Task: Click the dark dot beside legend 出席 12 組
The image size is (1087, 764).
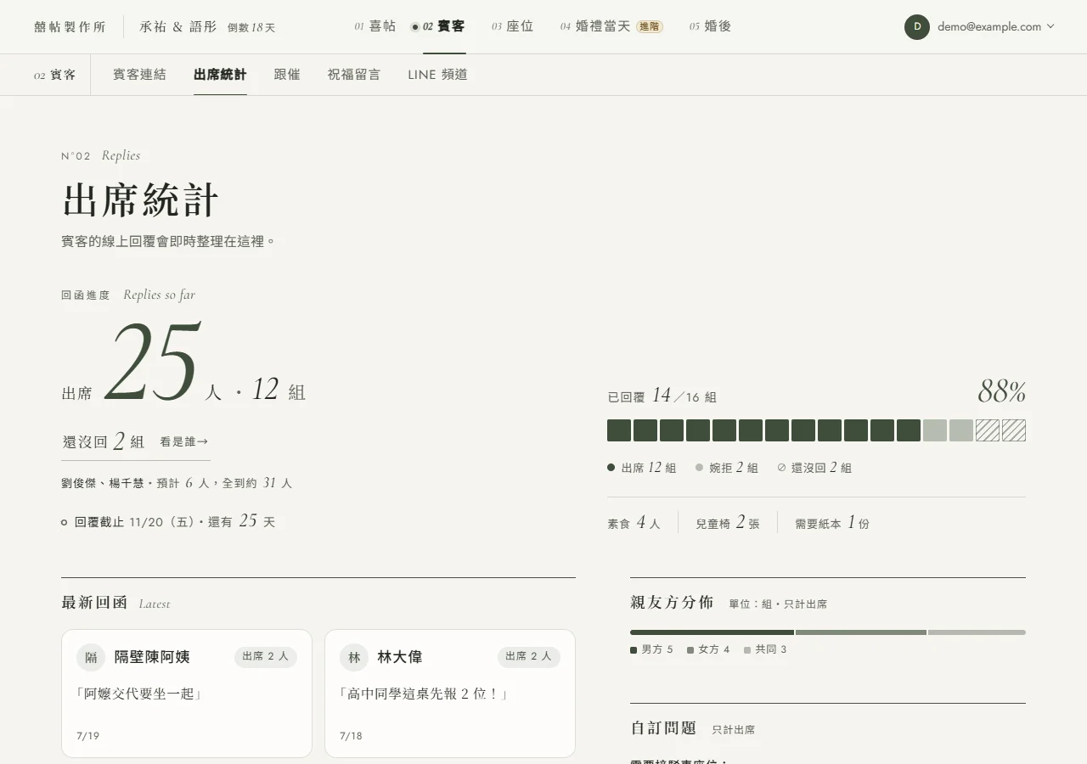Action: click(611, 468)
